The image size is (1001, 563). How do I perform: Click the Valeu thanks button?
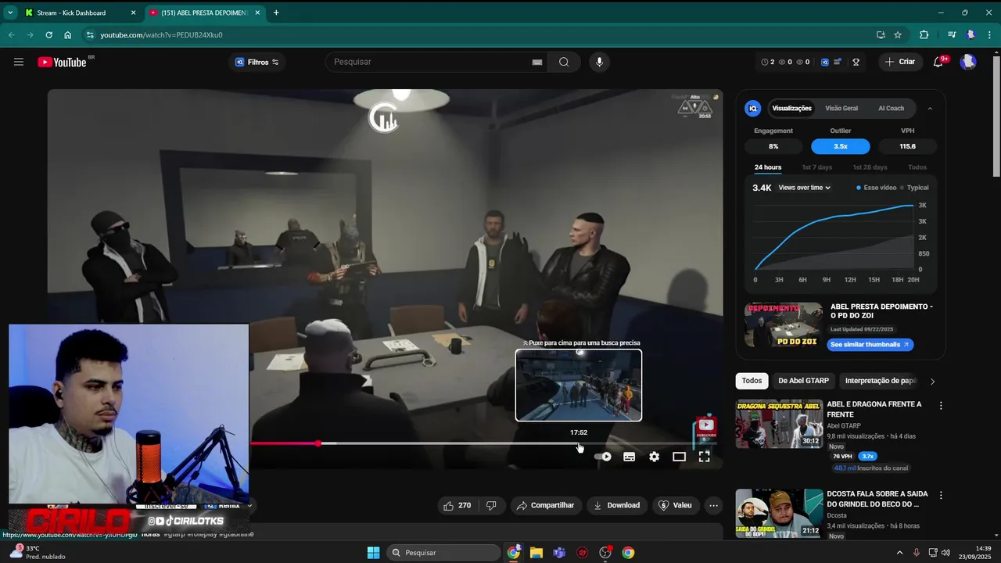675,505
